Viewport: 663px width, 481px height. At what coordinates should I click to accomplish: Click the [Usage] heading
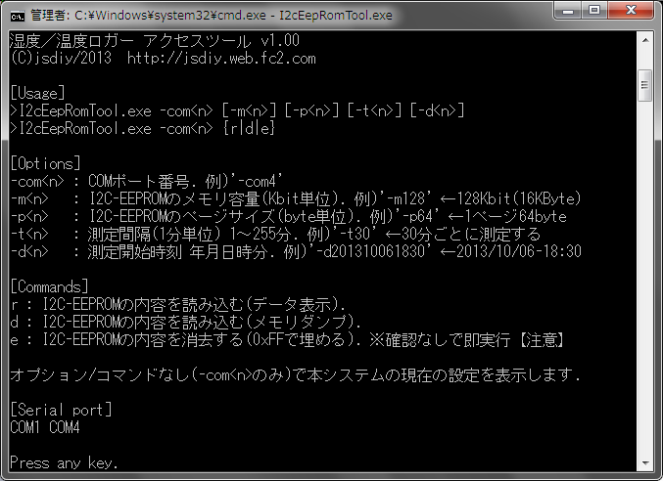[x=37, y=93]
